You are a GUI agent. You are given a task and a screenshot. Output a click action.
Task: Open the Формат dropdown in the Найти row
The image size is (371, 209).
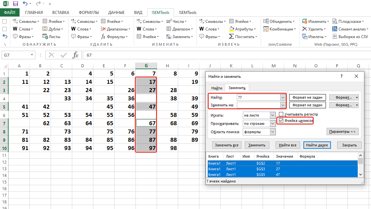click(x=344, y=97)
